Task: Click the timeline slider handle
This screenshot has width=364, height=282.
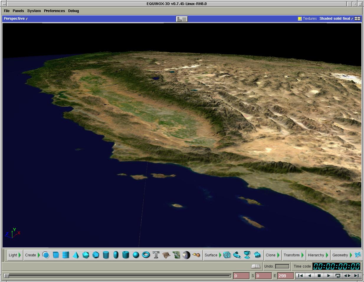Action: pyautogui.click(x=6, y=276)
